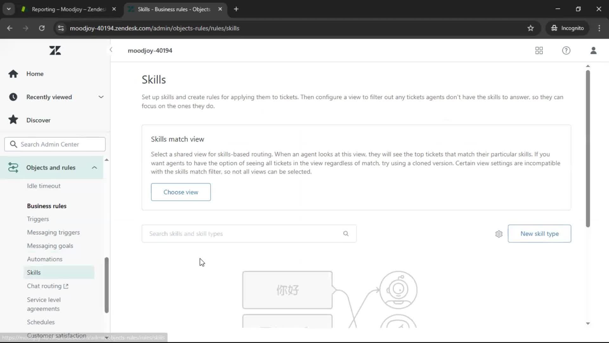Open Messaging goals

coord(50,246)
